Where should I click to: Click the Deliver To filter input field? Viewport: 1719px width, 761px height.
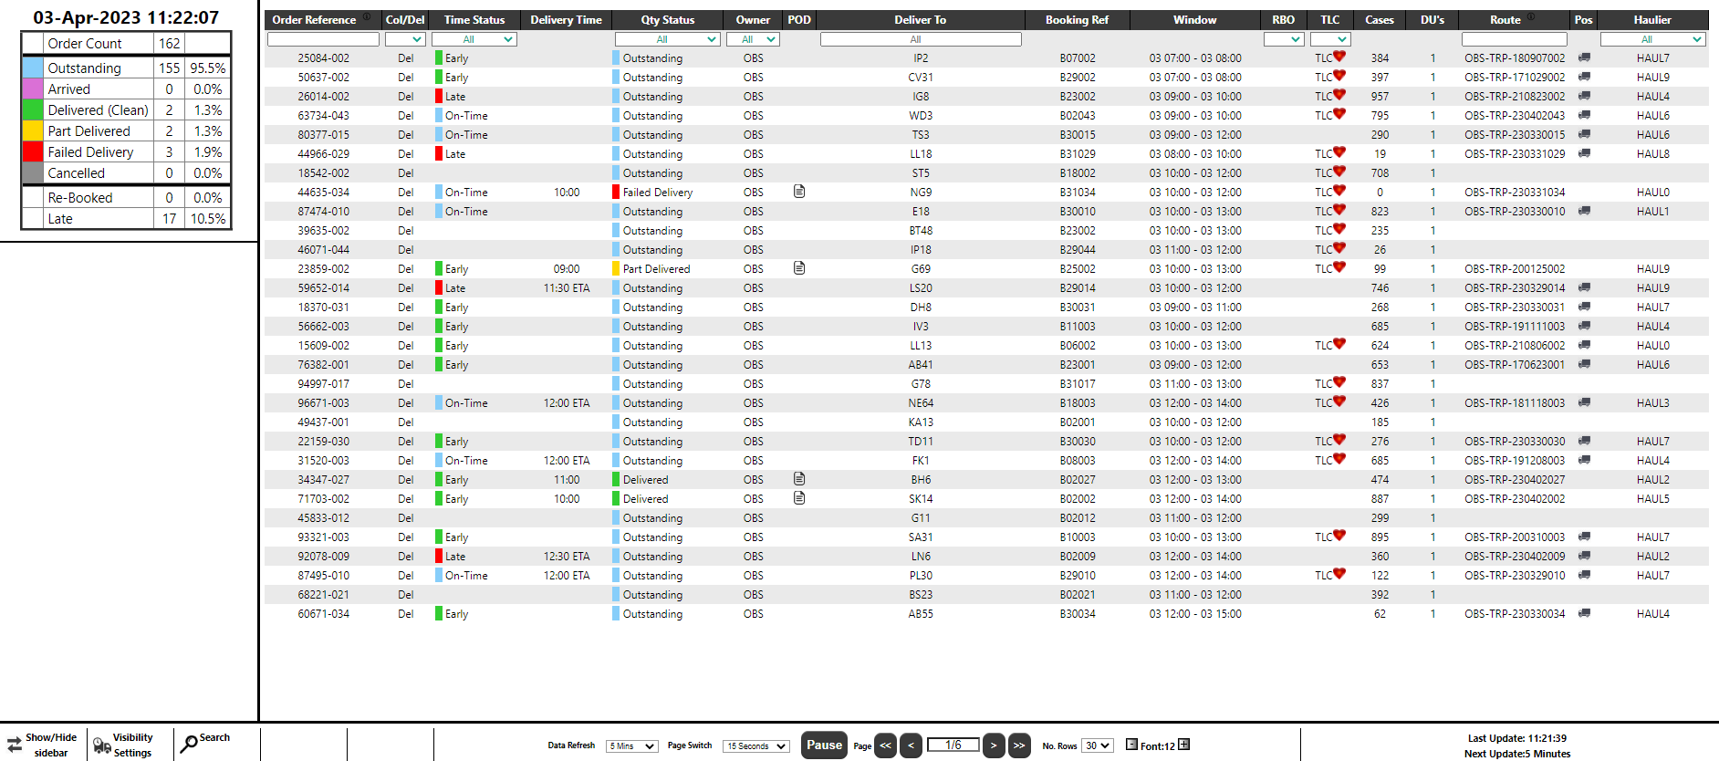(921, 39)
